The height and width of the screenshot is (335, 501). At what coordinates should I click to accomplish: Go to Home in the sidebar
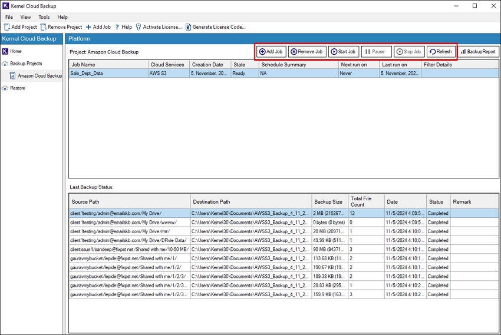click(12, 51)
